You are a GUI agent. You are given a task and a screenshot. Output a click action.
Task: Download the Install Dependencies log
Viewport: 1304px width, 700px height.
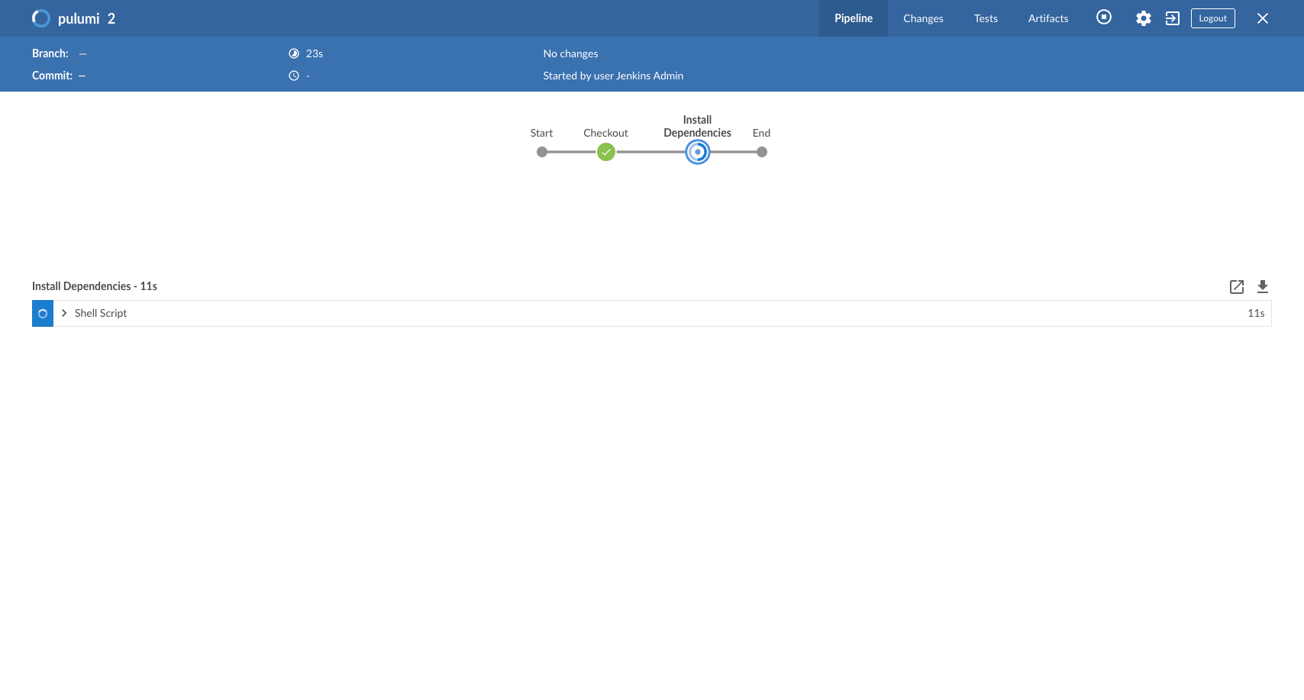pos(1263,286)
